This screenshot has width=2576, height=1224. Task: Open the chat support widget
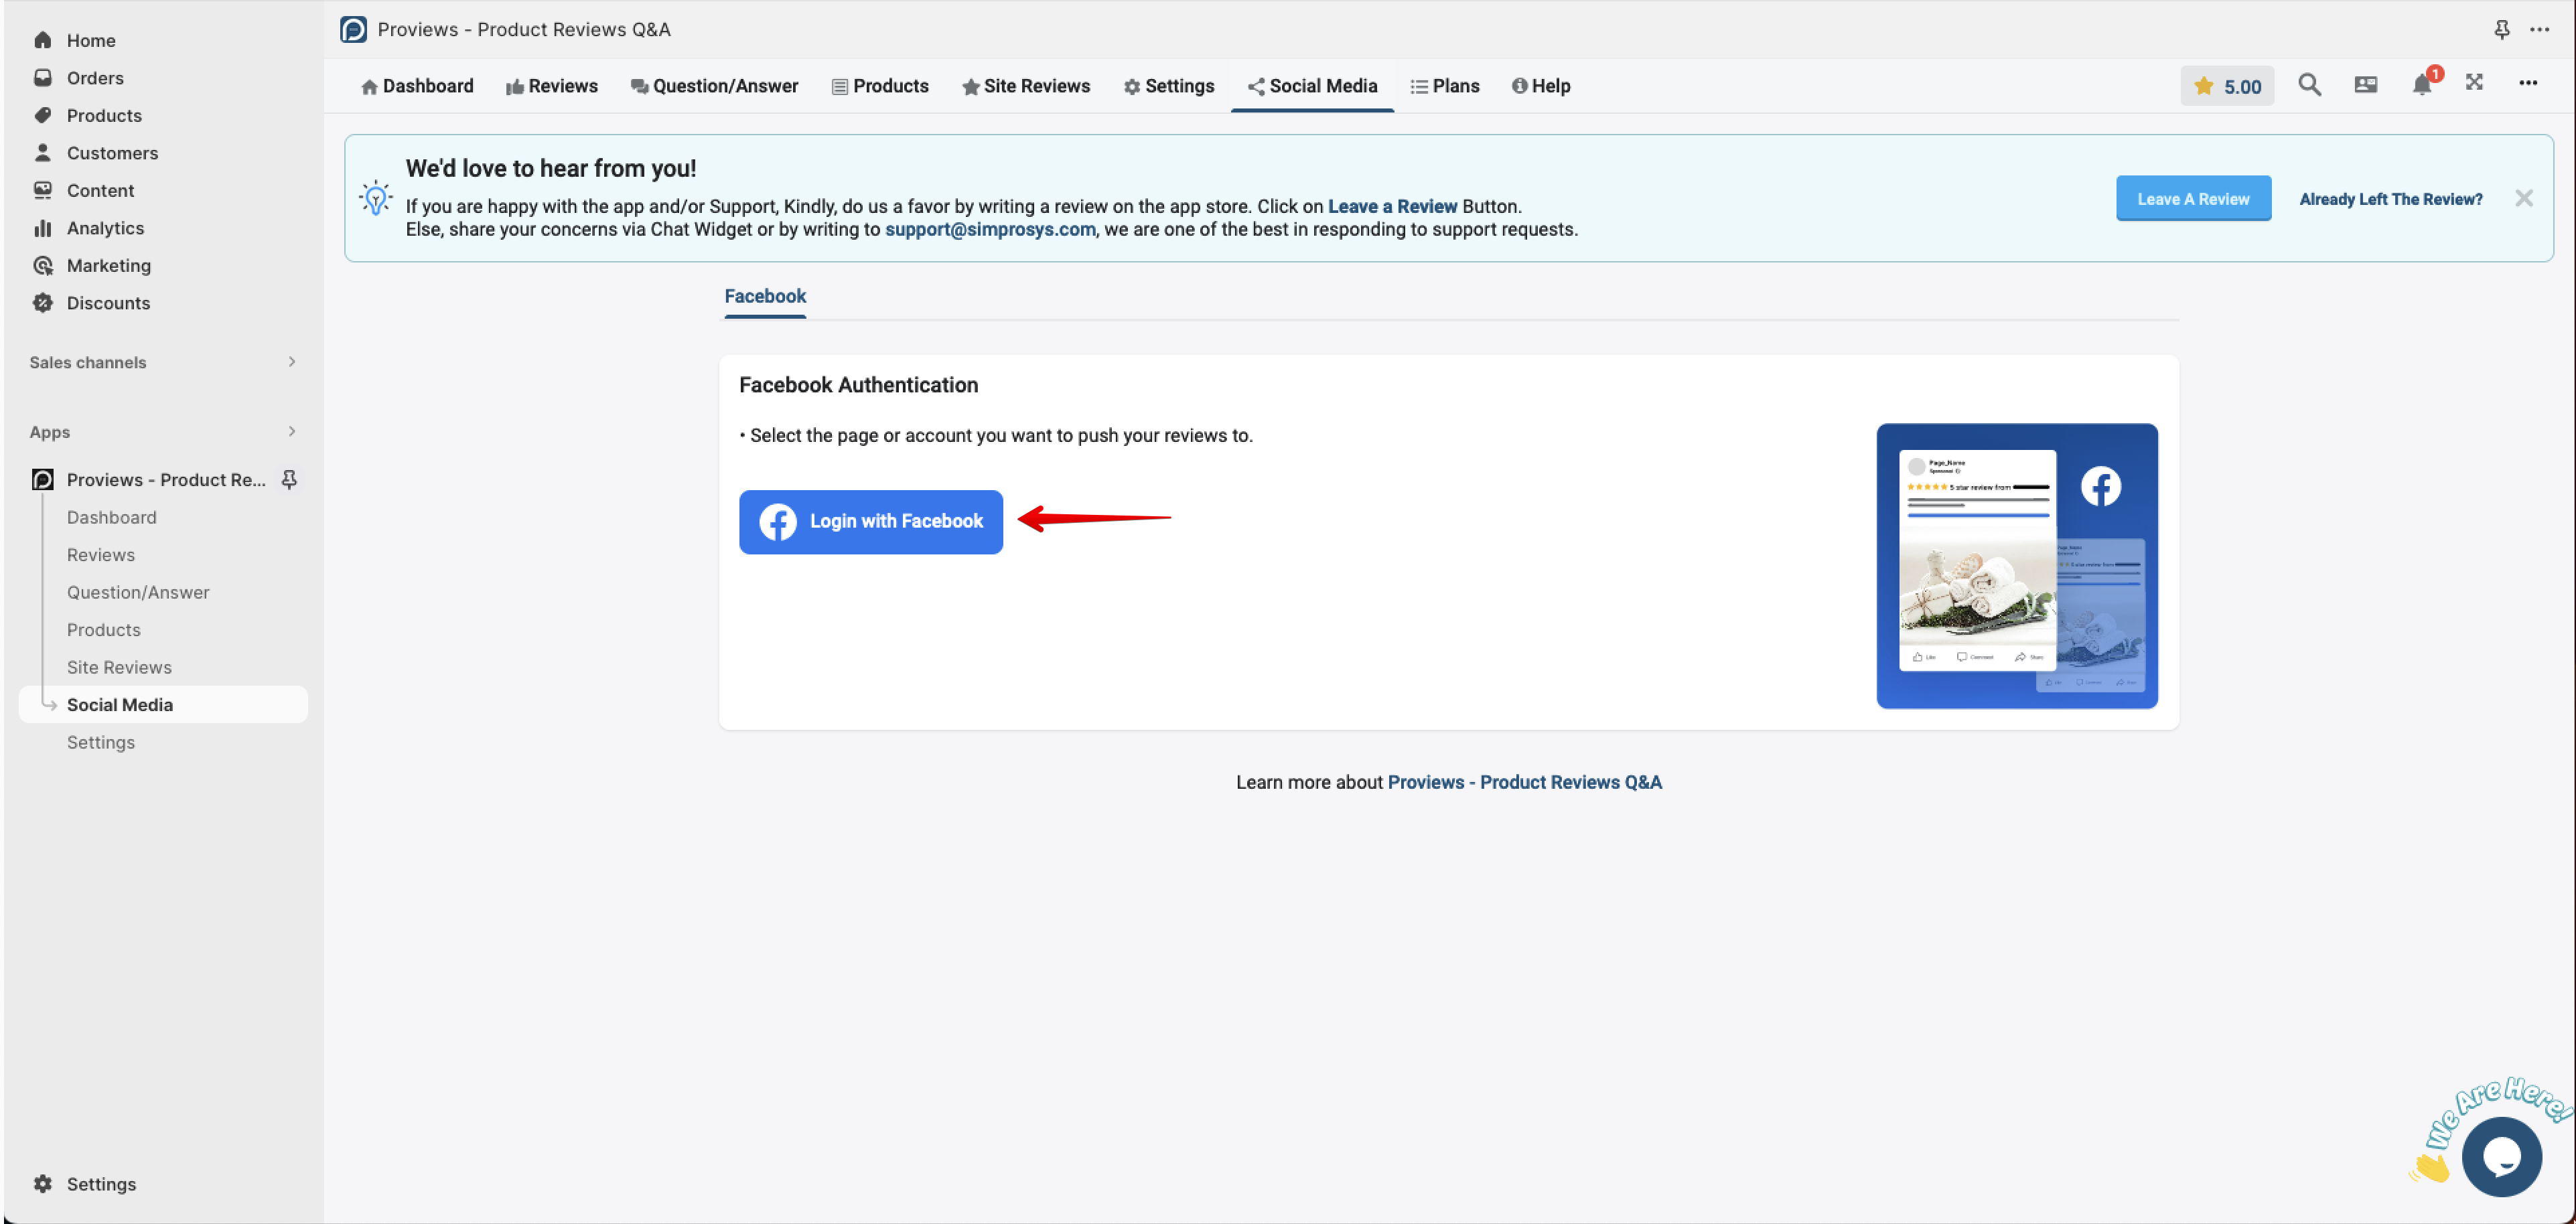2501,1156
